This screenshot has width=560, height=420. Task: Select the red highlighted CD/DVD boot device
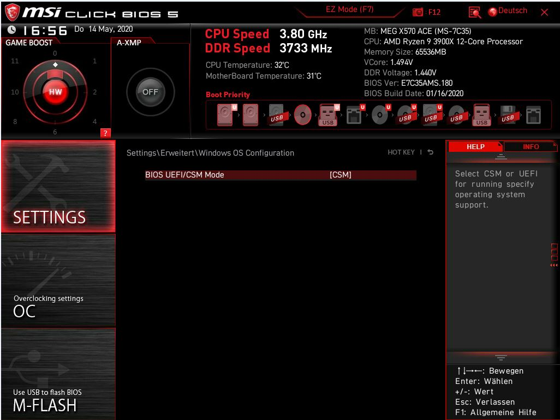302,115
